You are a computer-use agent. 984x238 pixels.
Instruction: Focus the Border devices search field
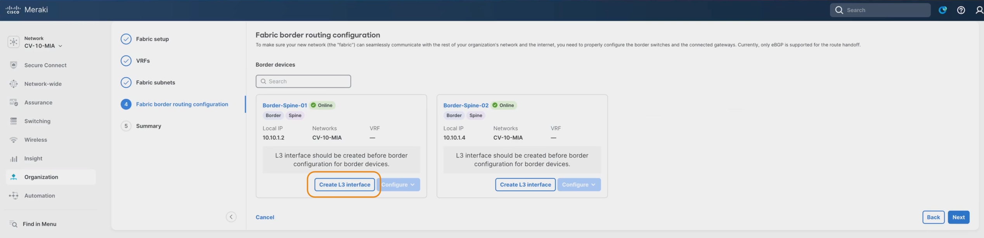pyautogui.click(x=303, y=81)
